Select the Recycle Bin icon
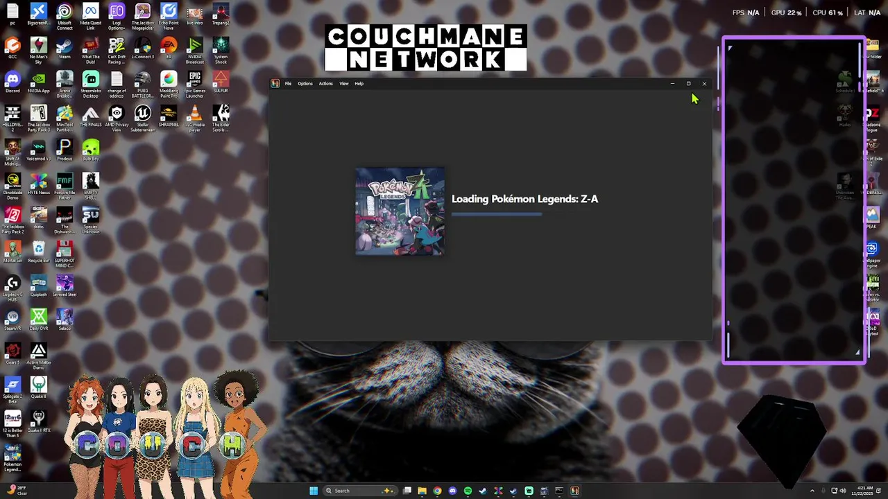The width and height of the screenshot is (888, 499). [x=39, y=252]
